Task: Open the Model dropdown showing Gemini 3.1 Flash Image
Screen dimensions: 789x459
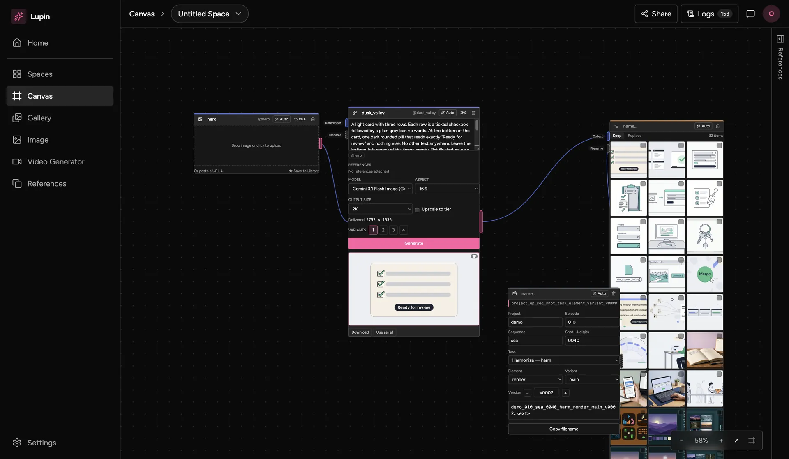Action: click(381, 189)
